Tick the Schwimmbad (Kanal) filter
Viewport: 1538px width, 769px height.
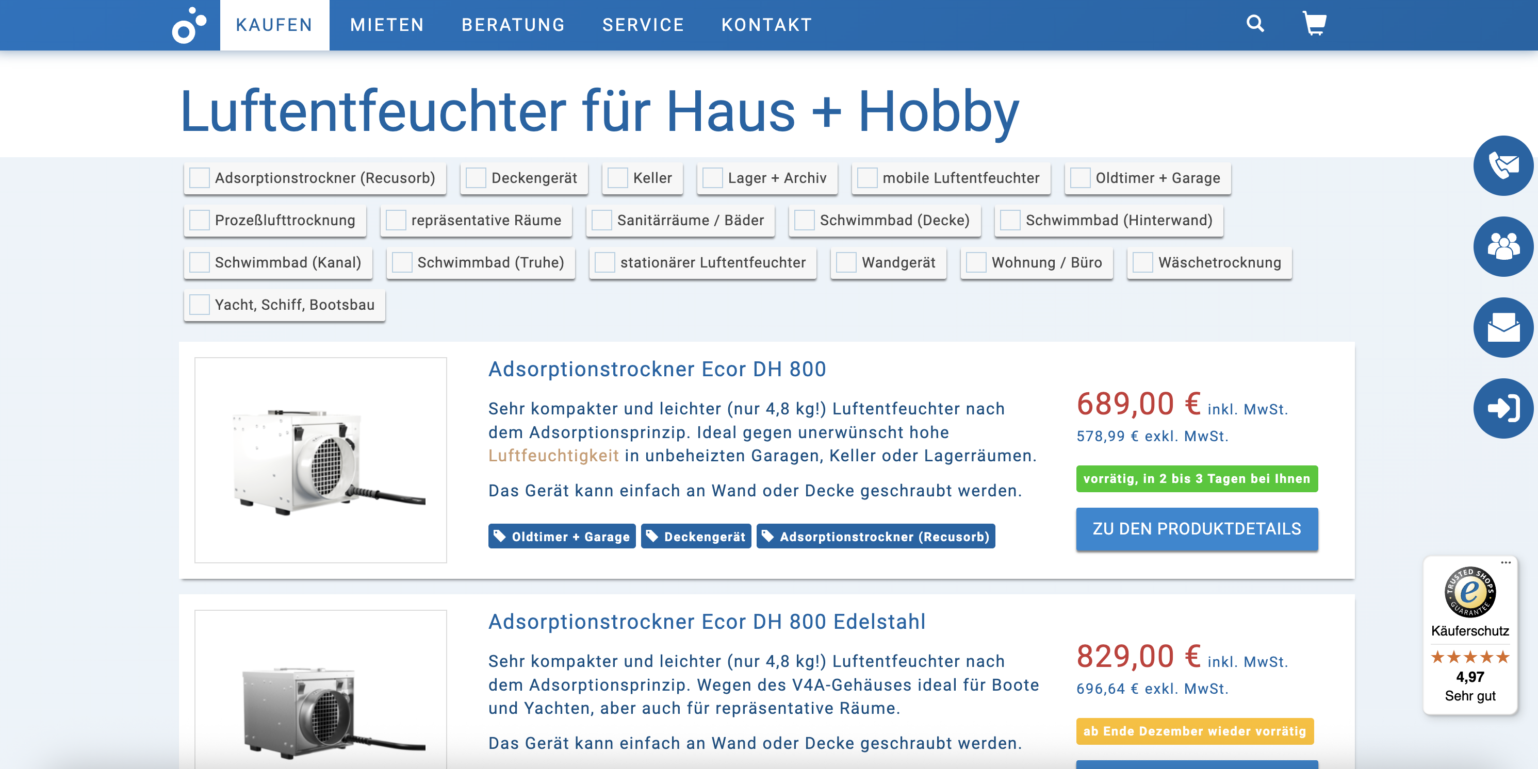(200, 262)
